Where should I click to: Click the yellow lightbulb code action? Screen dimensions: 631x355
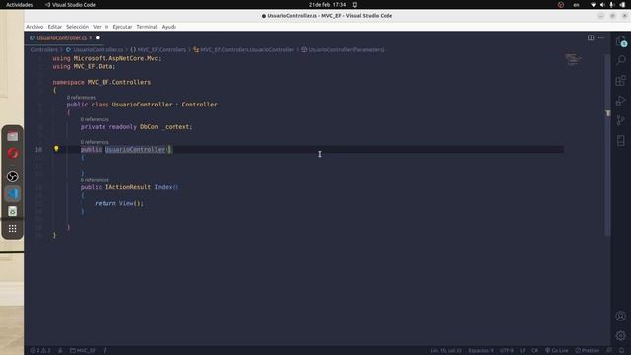tap(56, 149)
